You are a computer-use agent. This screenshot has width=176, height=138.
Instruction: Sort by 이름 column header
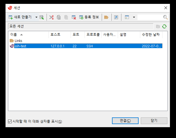point(28,34)
